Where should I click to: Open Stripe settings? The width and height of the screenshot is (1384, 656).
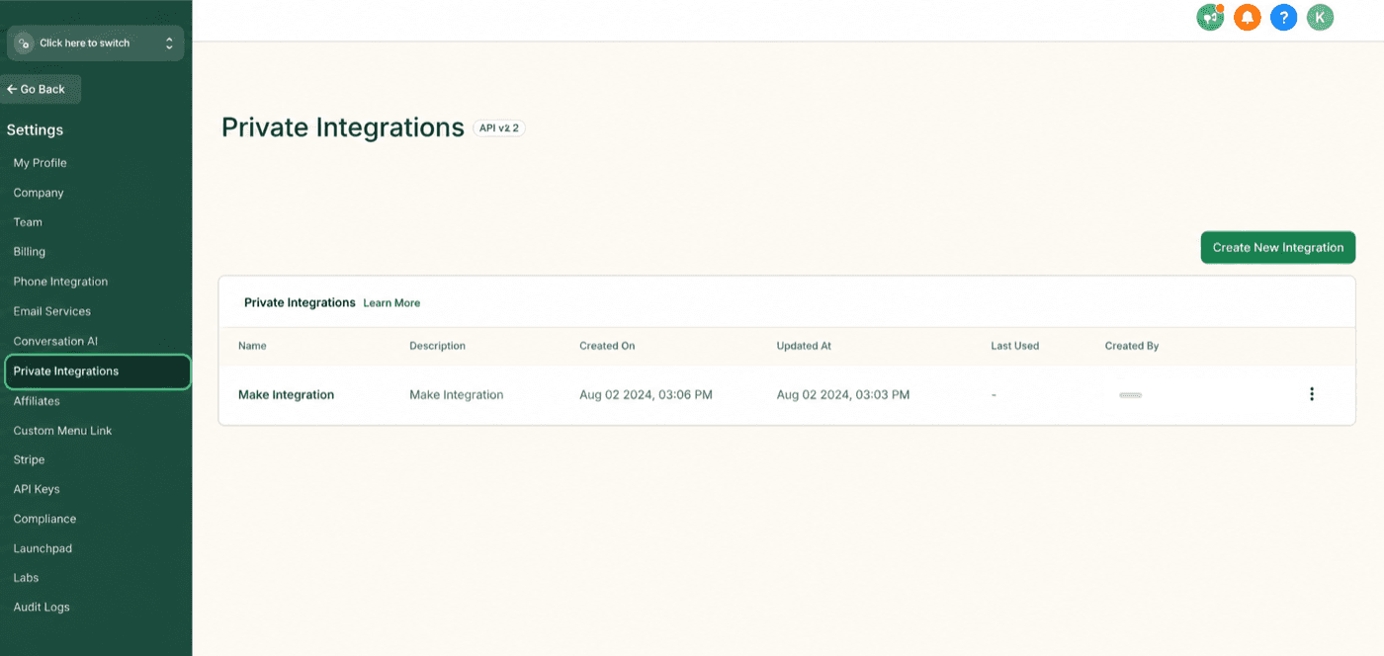pyautogui.click(x=29, y=459)
